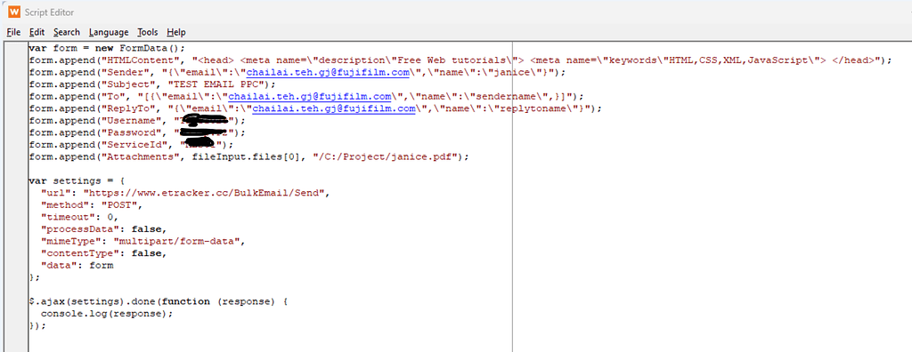This screenshot has width=912, height=352.
Task: Click the "console.log(response);" line
Action: pos(107,314)
